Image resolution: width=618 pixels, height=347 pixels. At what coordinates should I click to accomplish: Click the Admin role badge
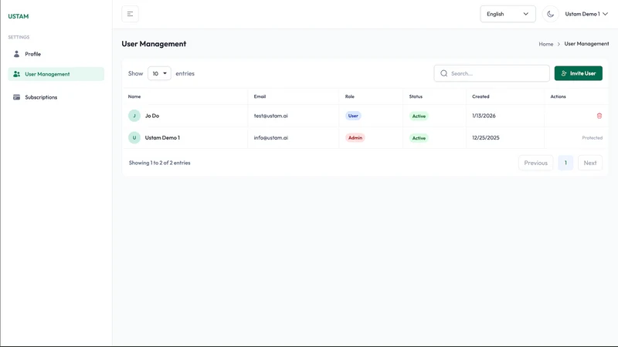(x=355, y=138)
